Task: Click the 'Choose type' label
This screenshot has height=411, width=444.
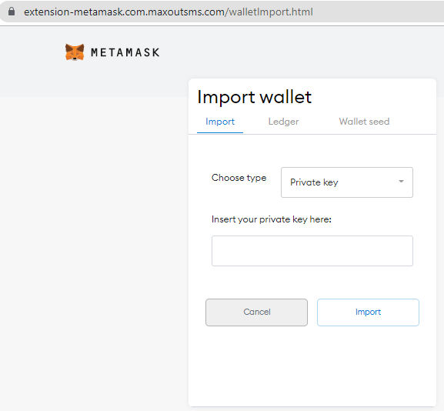Action: point(239,178)
